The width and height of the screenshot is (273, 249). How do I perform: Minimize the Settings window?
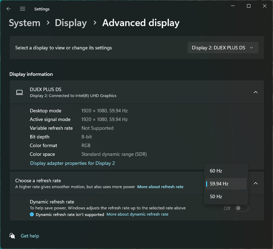tap(232, 6)
